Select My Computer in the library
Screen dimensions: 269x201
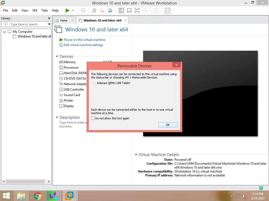(x=23, y=32)
